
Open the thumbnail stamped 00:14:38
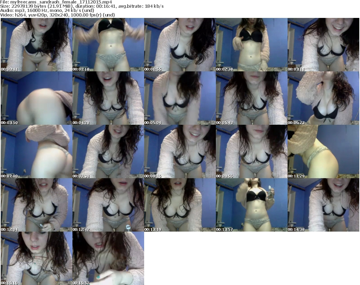point(323,205)
